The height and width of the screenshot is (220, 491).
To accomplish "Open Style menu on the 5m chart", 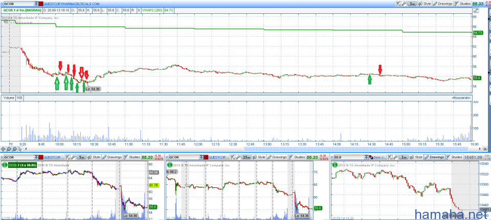I will click(x=94, y=157).
